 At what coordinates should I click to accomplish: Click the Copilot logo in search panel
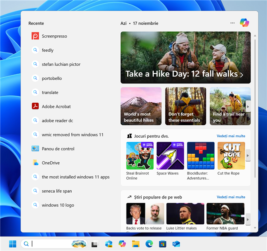coord(244,23)
